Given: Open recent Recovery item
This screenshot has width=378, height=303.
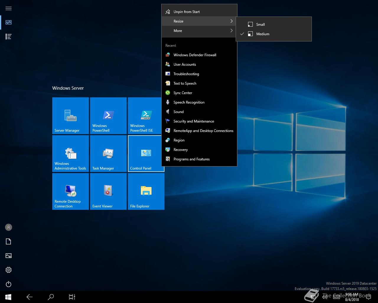Looking at the screenshot, I should (199, 150).
